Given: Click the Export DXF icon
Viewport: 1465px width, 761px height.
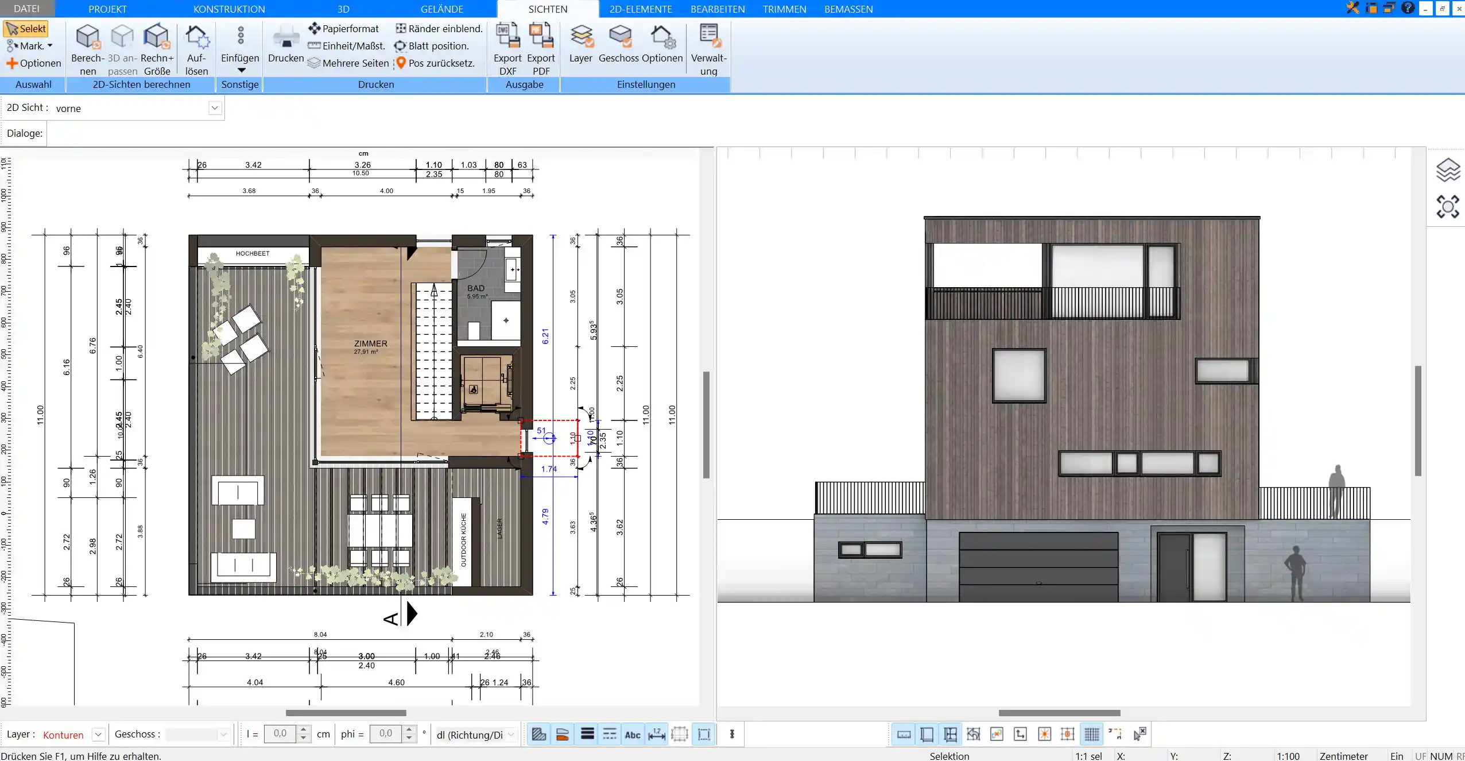Looking at the screenshot, I should click(507, 36).
